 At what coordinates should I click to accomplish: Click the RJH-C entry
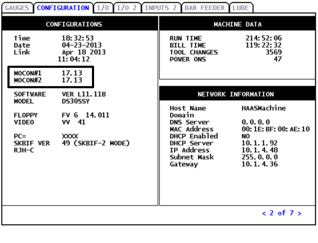[24, 151]
